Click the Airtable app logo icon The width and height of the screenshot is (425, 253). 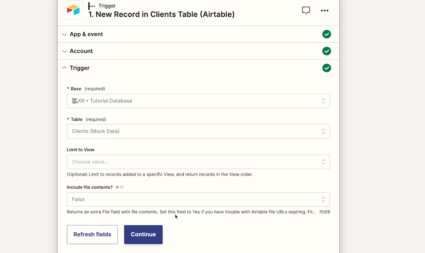click(73, 10)
